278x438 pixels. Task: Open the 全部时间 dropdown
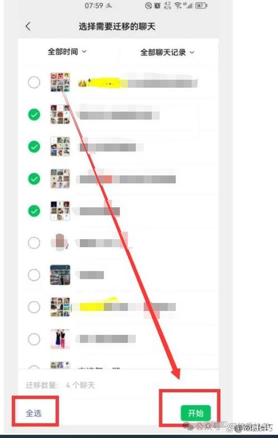[x=67, y=52]
